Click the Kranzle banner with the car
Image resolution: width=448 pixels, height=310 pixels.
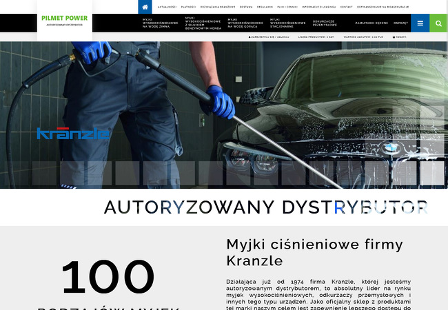pos(224,115)
